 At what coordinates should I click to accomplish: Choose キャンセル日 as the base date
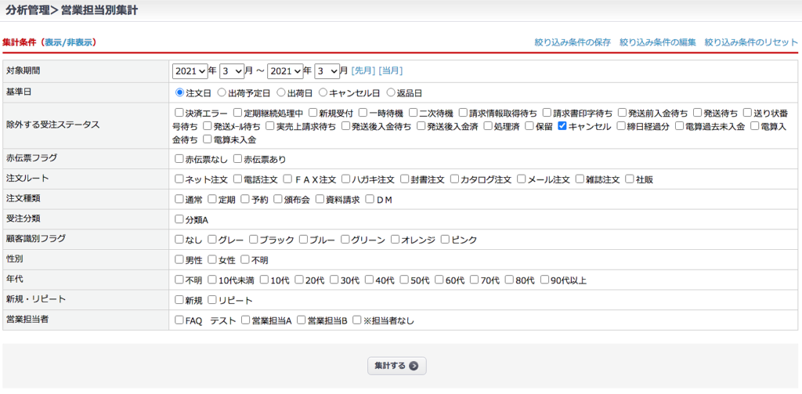click(323, 92)
